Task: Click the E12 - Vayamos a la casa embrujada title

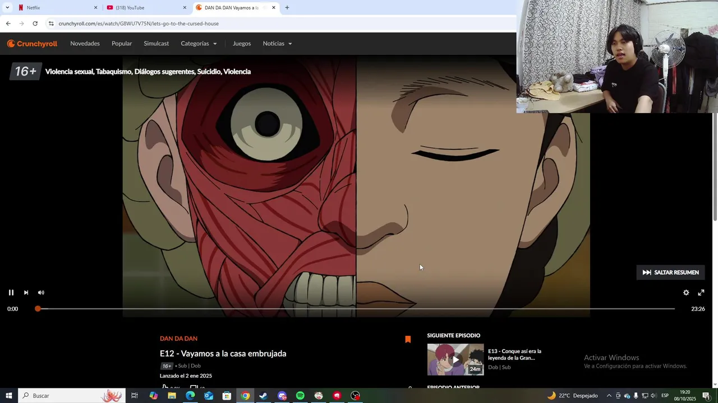Action: (x=223, y=354)
